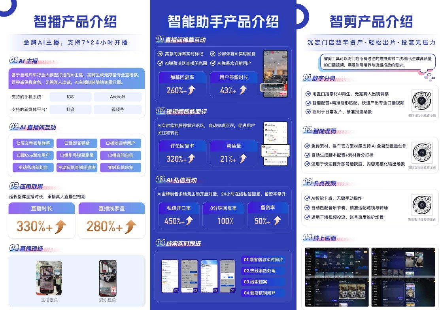
Task: Open the livestream phone screenshot near 直播间弹幕互动
Action: [x=275, y=74]
